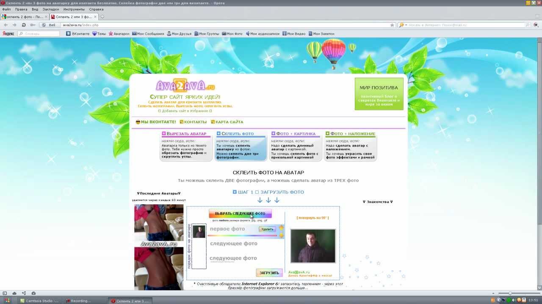Select the СКЛЕИТЬ ФОТО section
The image size is (542, 304).
coord(241,146)
